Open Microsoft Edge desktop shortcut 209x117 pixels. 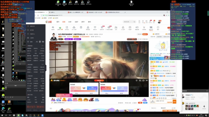coord(3,110)
